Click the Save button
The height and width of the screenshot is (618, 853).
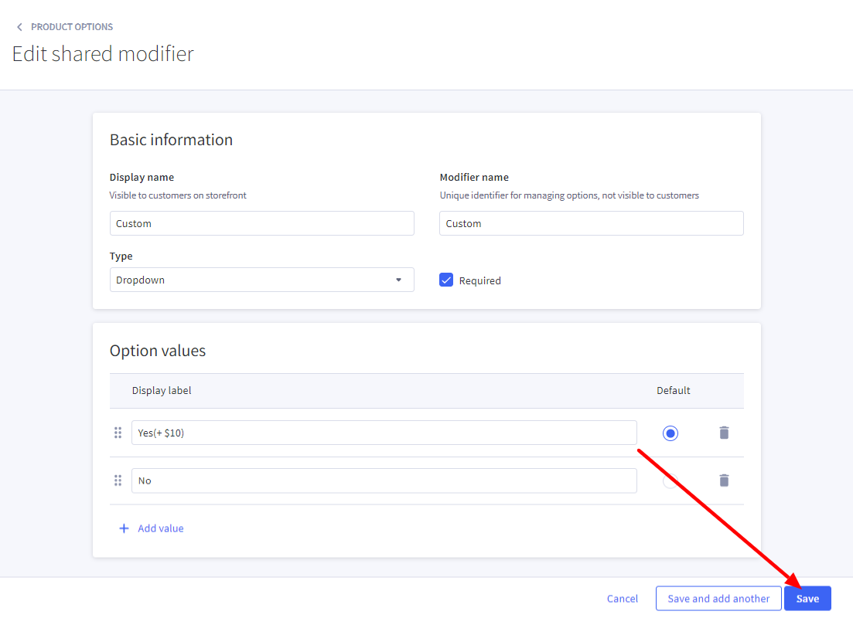point(807,598)
